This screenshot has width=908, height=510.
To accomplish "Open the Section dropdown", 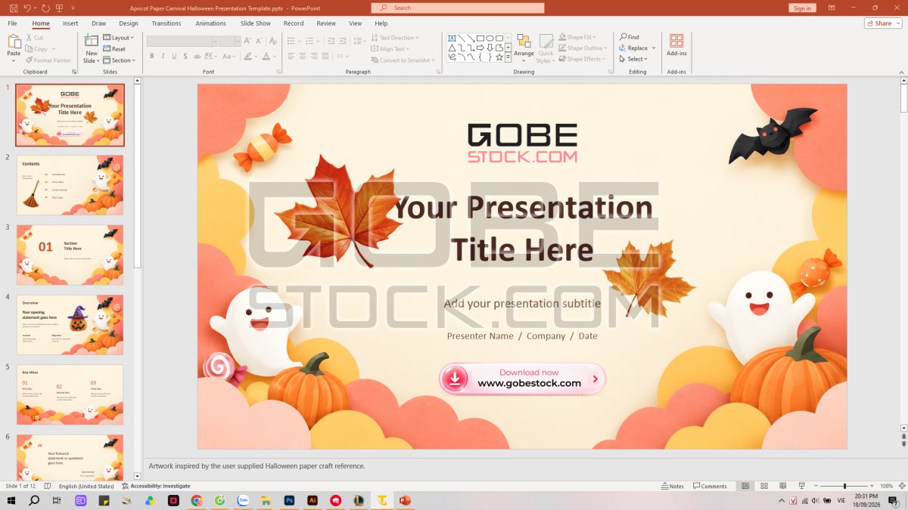I will click(119, 60).
